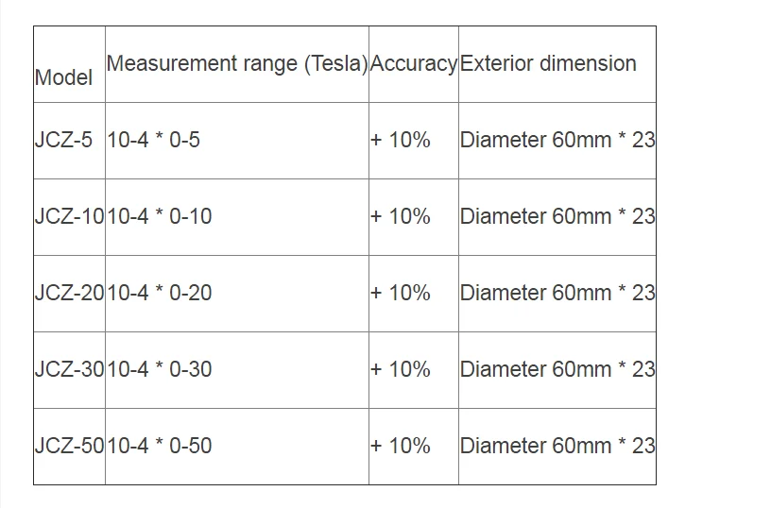771x508 pixels.
Task: Click the JCZ-30 model cell
Action: pos(69,370)
